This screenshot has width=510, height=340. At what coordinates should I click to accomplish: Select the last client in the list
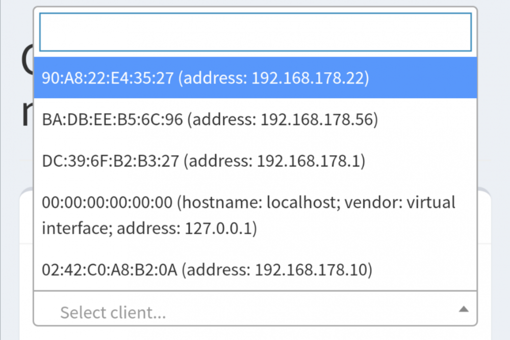(256, 270)
